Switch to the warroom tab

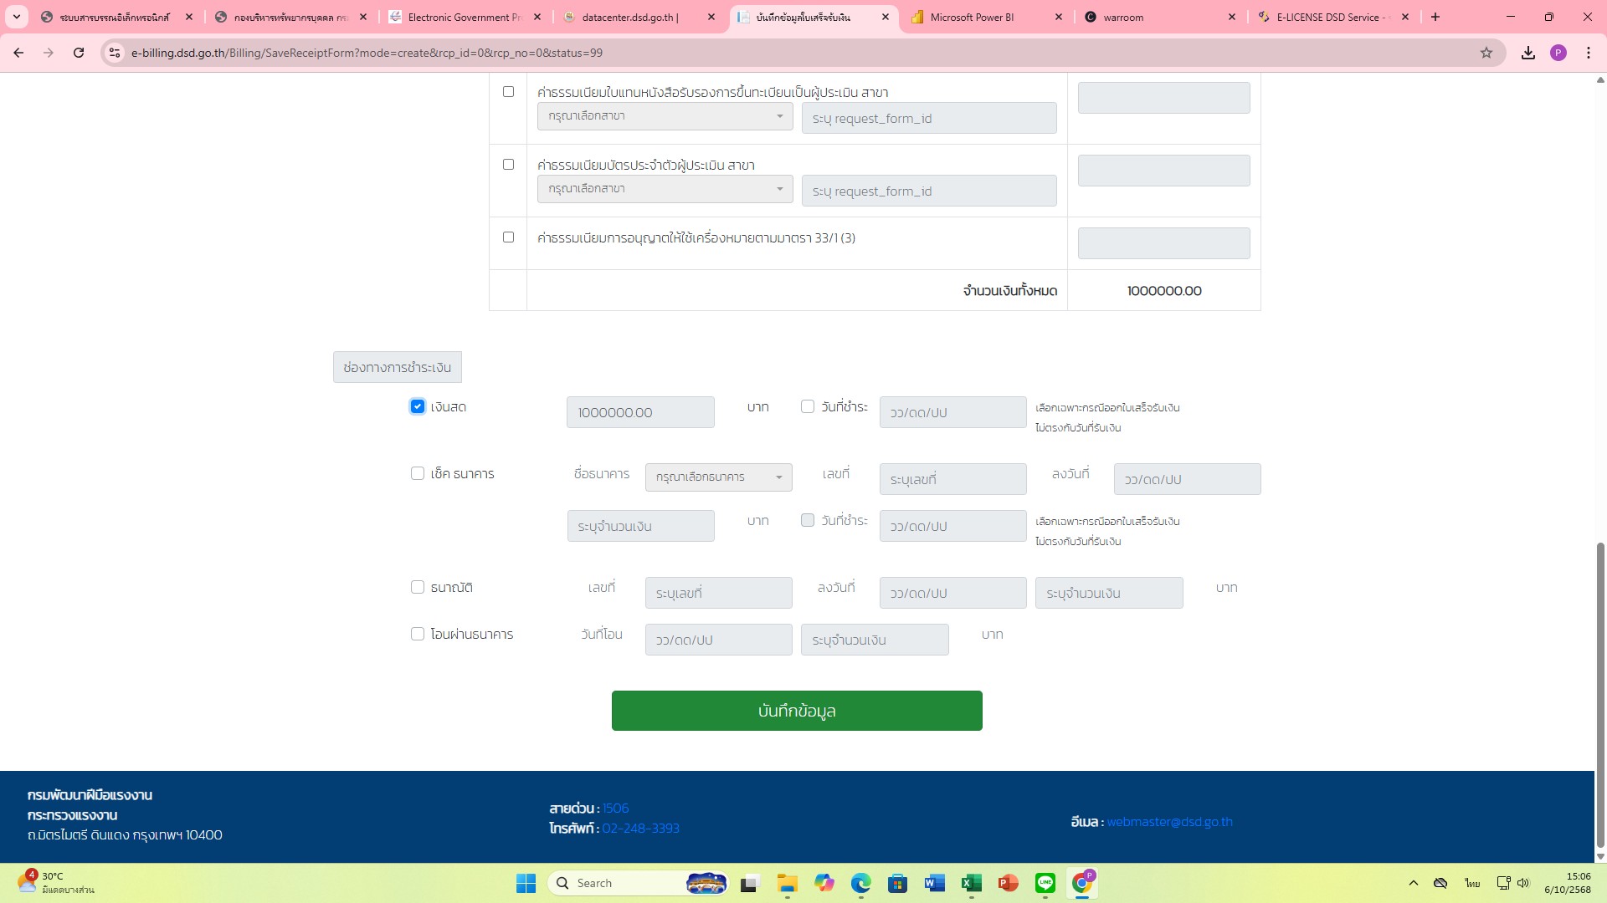tap(1123, 17)
